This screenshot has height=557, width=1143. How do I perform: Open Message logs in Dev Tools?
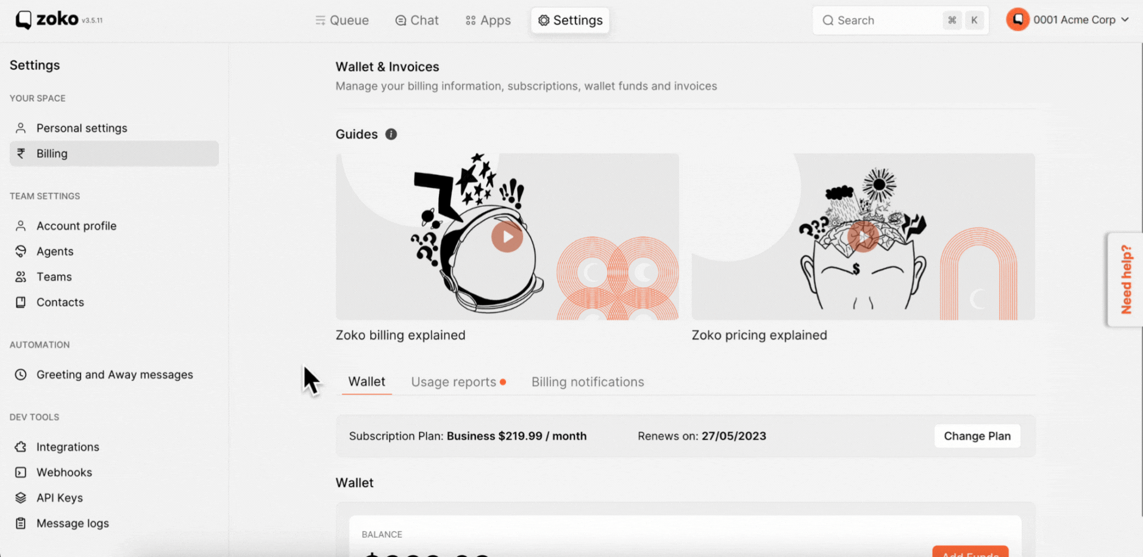[x=114, y=524]
